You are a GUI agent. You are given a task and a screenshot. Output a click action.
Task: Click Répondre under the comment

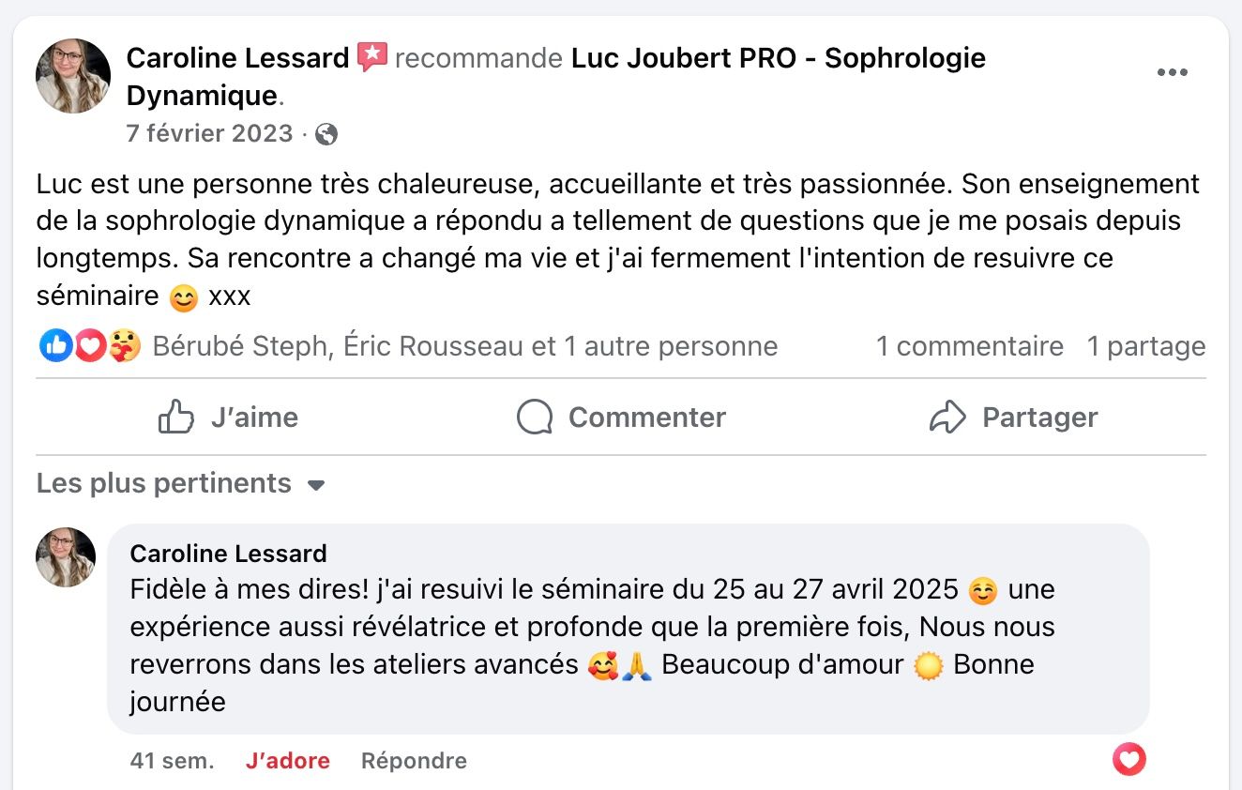tap(414, 761)
